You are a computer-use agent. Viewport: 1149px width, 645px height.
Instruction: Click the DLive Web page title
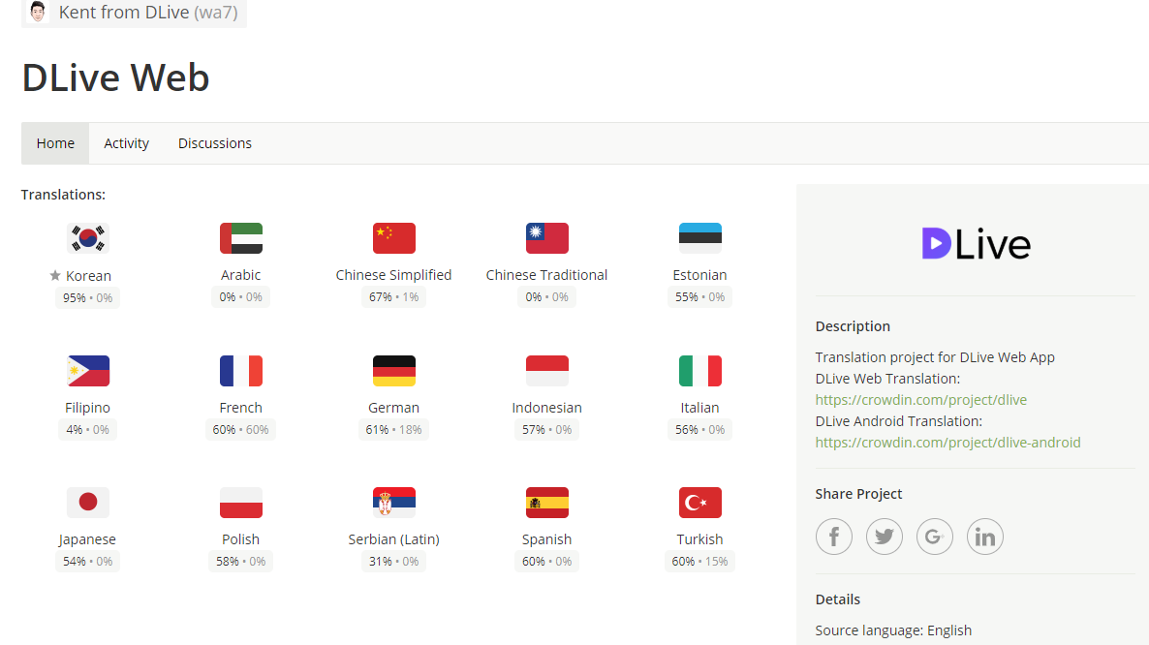116,77
